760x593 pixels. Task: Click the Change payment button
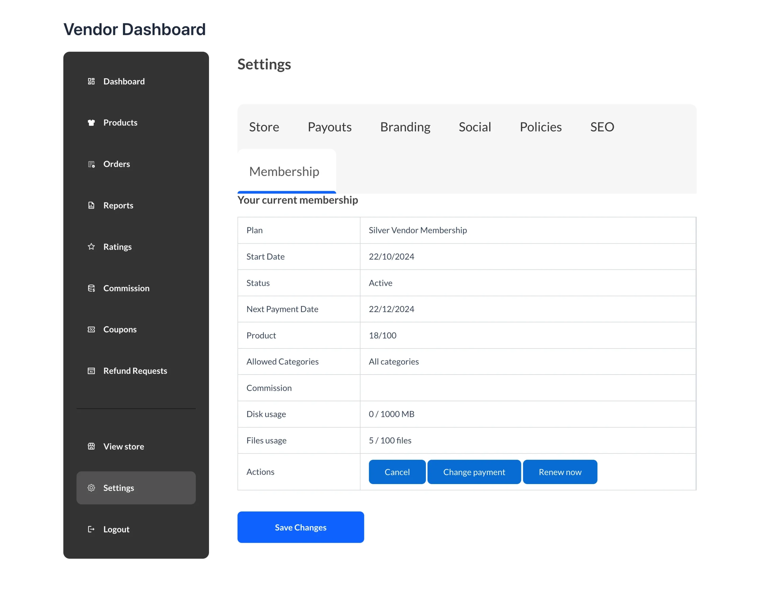474,472
